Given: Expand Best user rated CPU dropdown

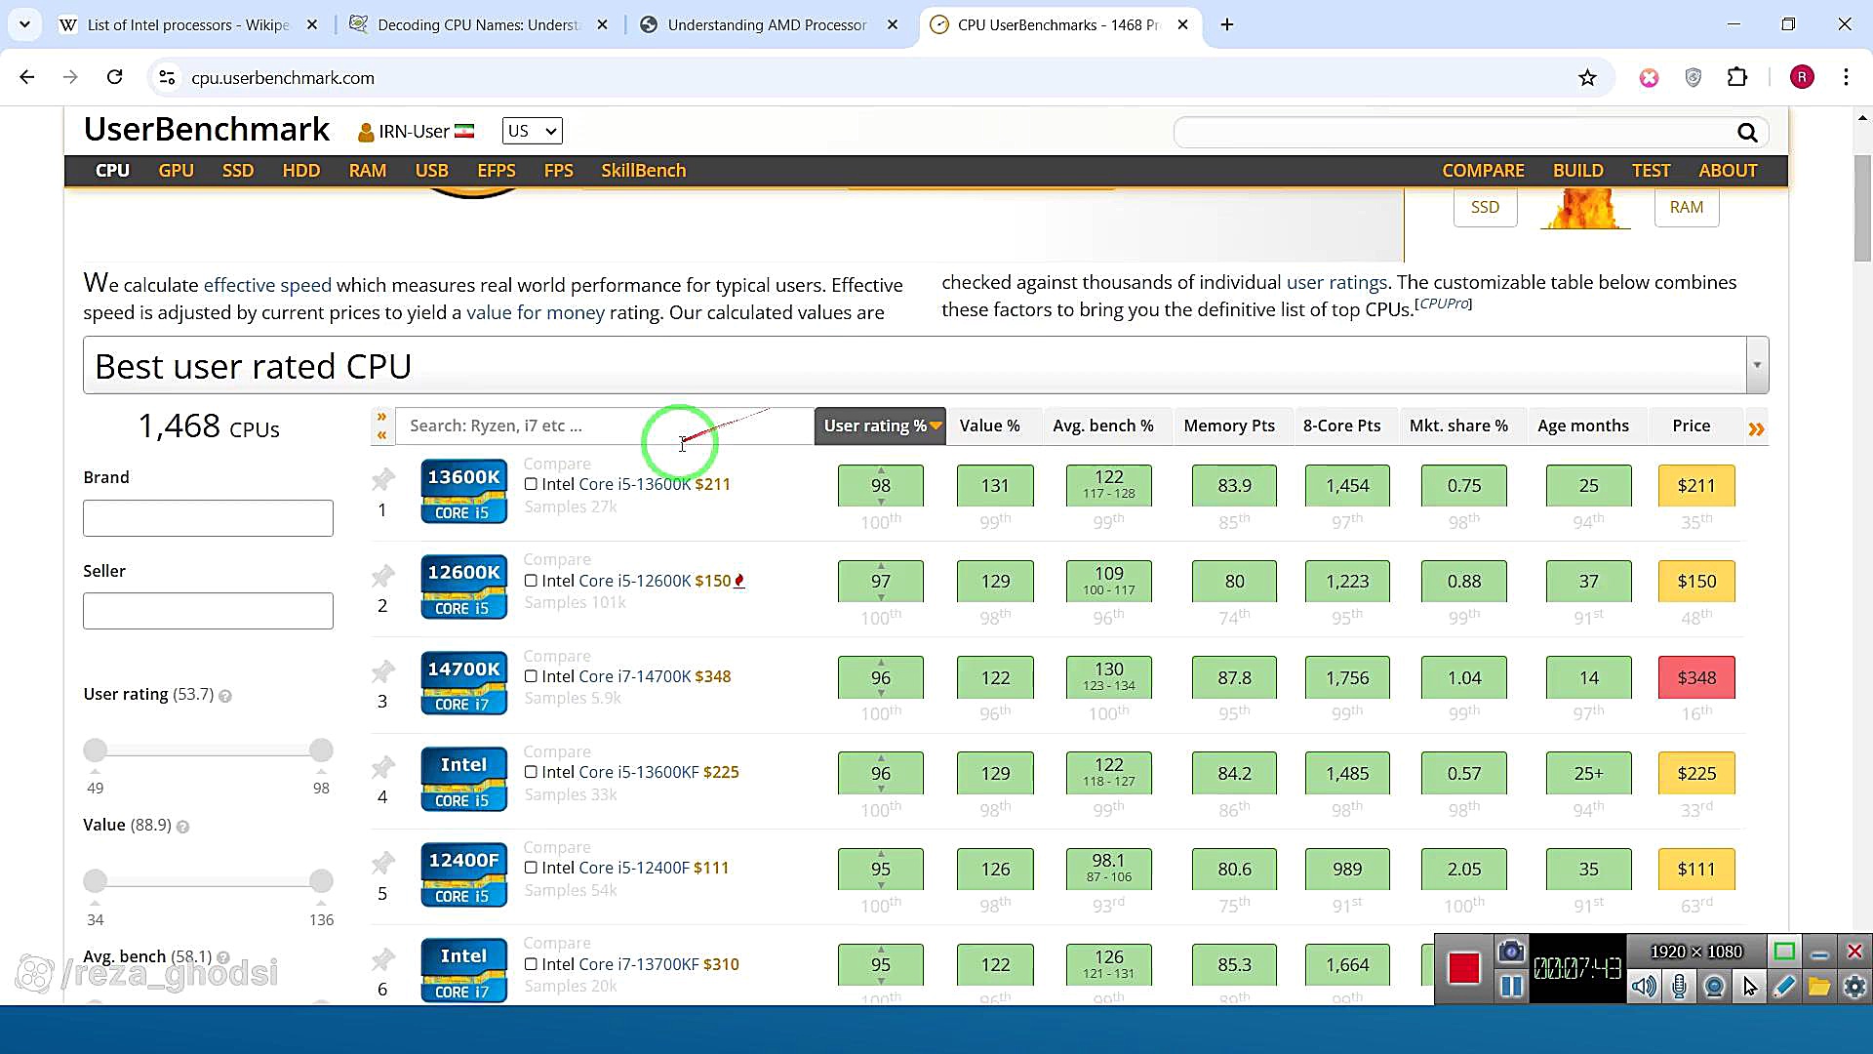Looking at the screenshot, I should [1757, 365].
